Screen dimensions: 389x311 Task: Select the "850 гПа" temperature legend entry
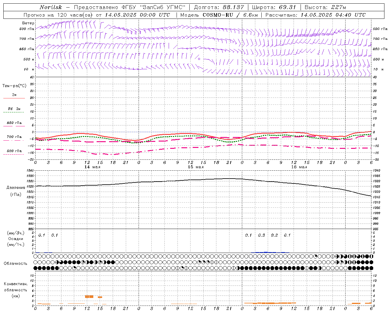click(x=14, y=123)
